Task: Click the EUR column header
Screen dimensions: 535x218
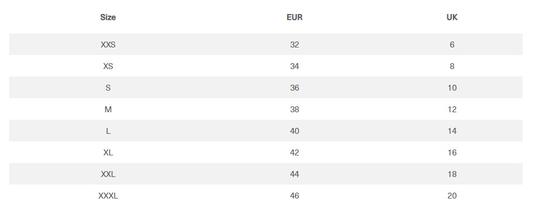Action: click(295, 17)
